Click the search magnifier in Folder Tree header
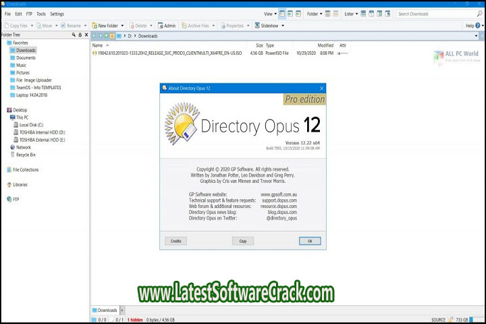Screen dimensions: 486x324 [x=72, y=34]
